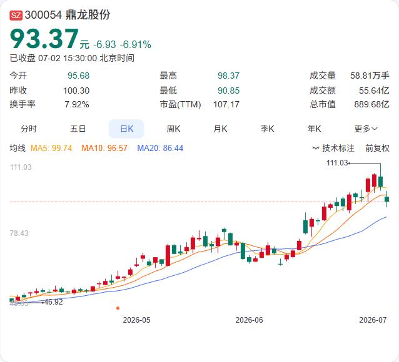The image size is (399, 362).
Task: Click the 111.03 high price callout on chart
Action: (x=337, y=162)
